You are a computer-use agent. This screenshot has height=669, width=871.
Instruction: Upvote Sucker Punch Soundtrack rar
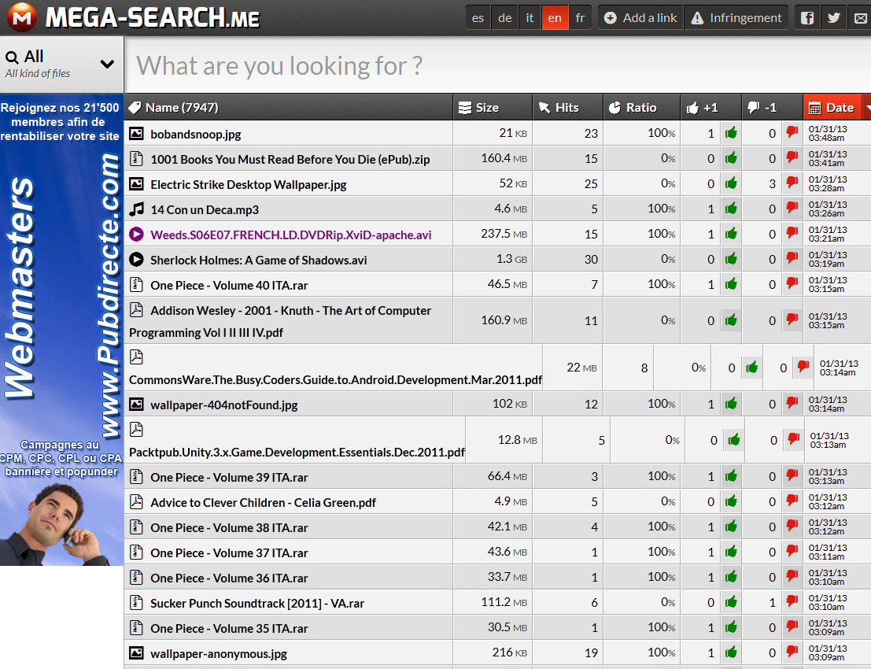731,603
